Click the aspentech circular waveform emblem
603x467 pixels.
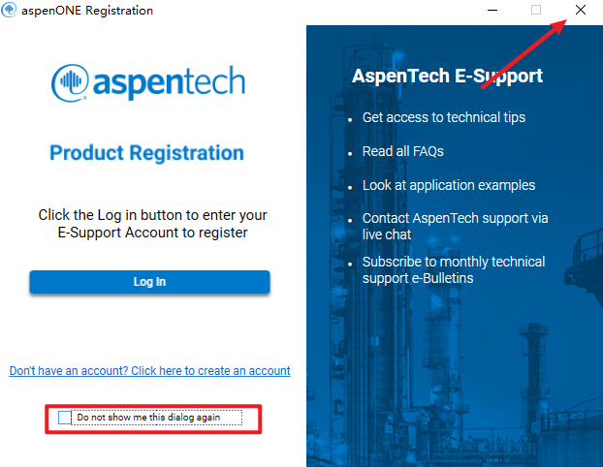(71, 81)
